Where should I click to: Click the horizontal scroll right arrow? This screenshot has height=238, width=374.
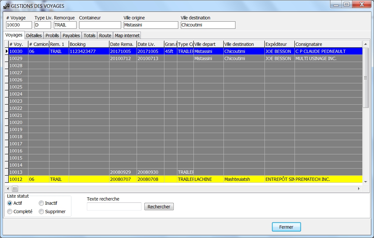[358, 188]
